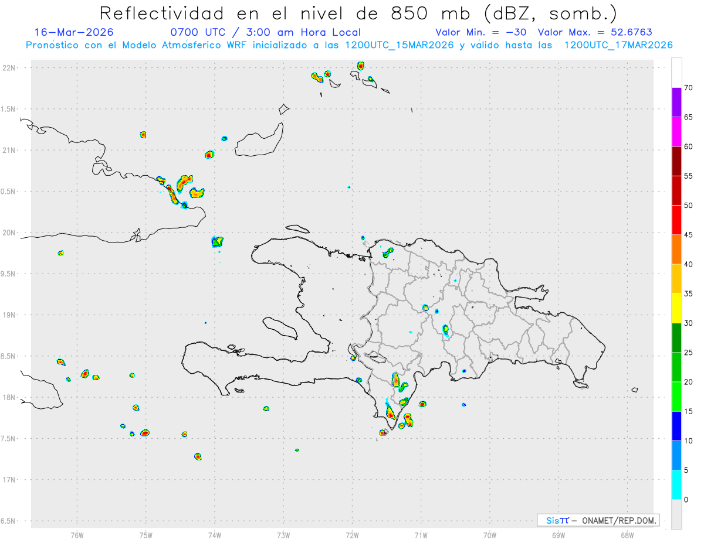704x543 pixels.
Task: Click the cyan 0–5 dBZ color segment
Action: [676, 485]
